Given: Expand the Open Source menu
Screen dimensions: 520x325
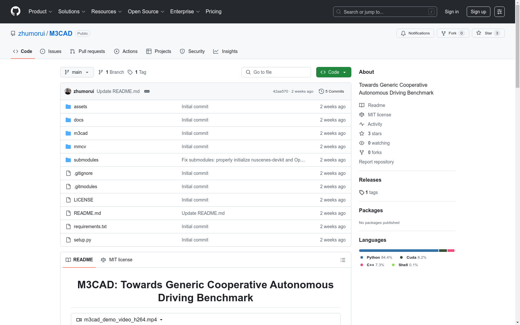Looking at the screenshot, I should [146, 12].
